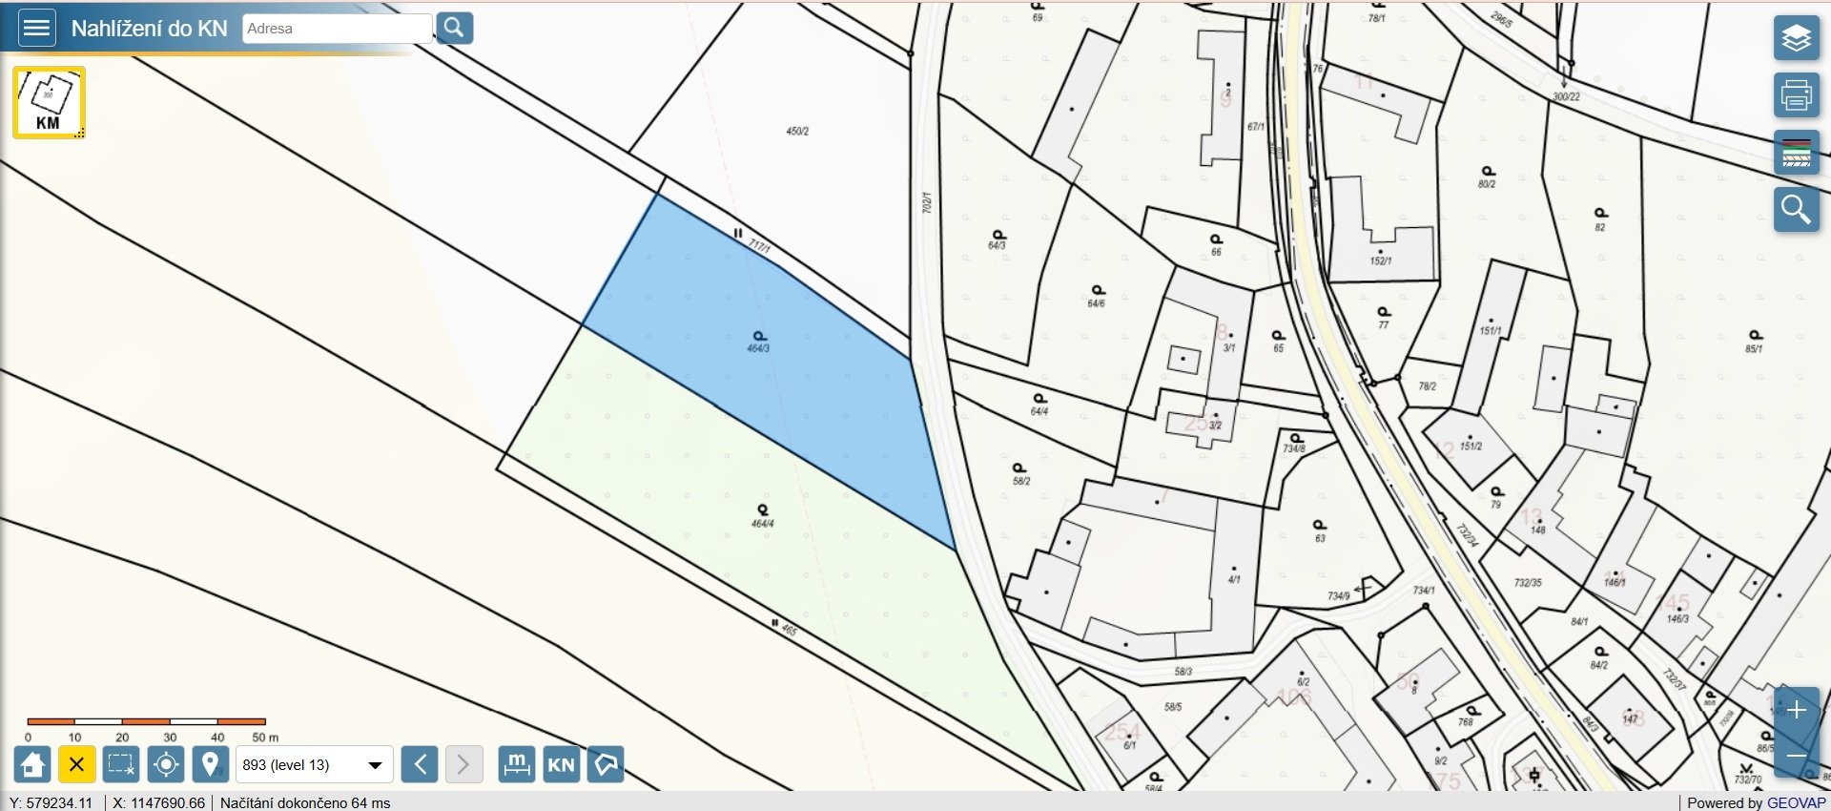This screenshot has width=1831, height=811.
Task: Open the hamburger main menu
Action: click(36, 28)
